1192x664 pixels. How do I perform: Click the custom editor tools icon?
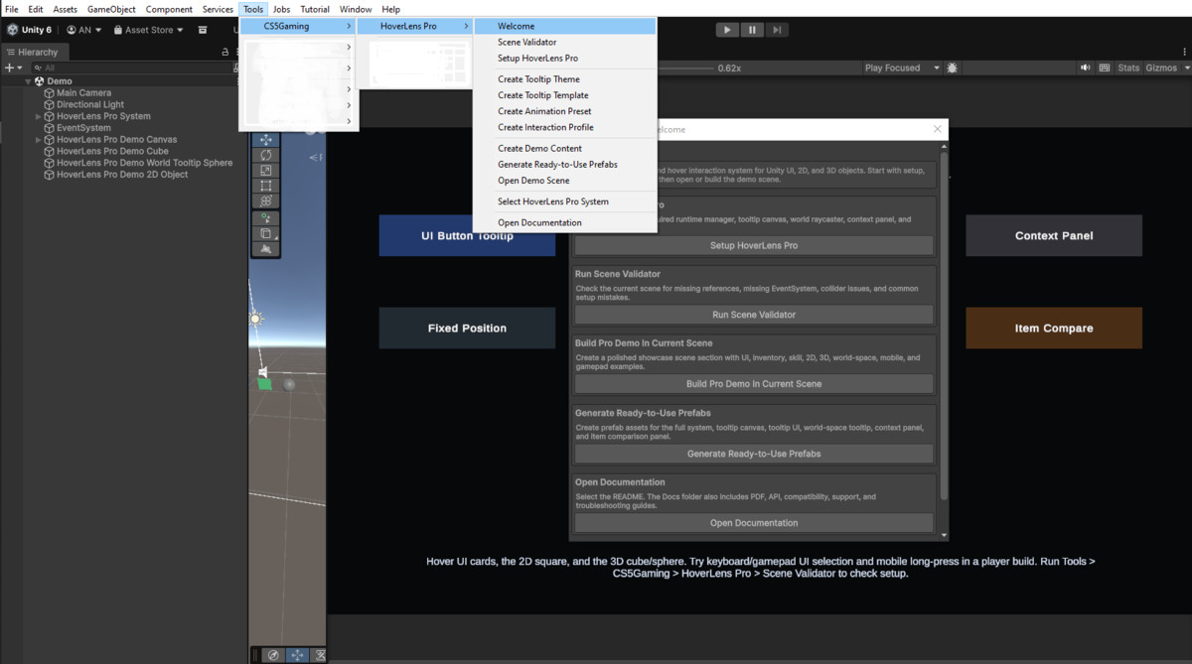point(266,217)
